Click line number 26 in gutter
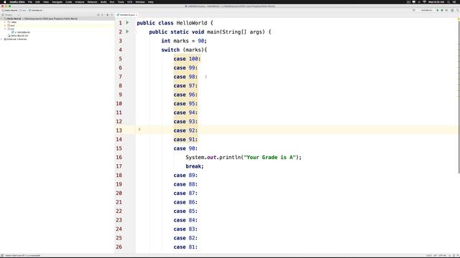460x258 pixels. 119,247
